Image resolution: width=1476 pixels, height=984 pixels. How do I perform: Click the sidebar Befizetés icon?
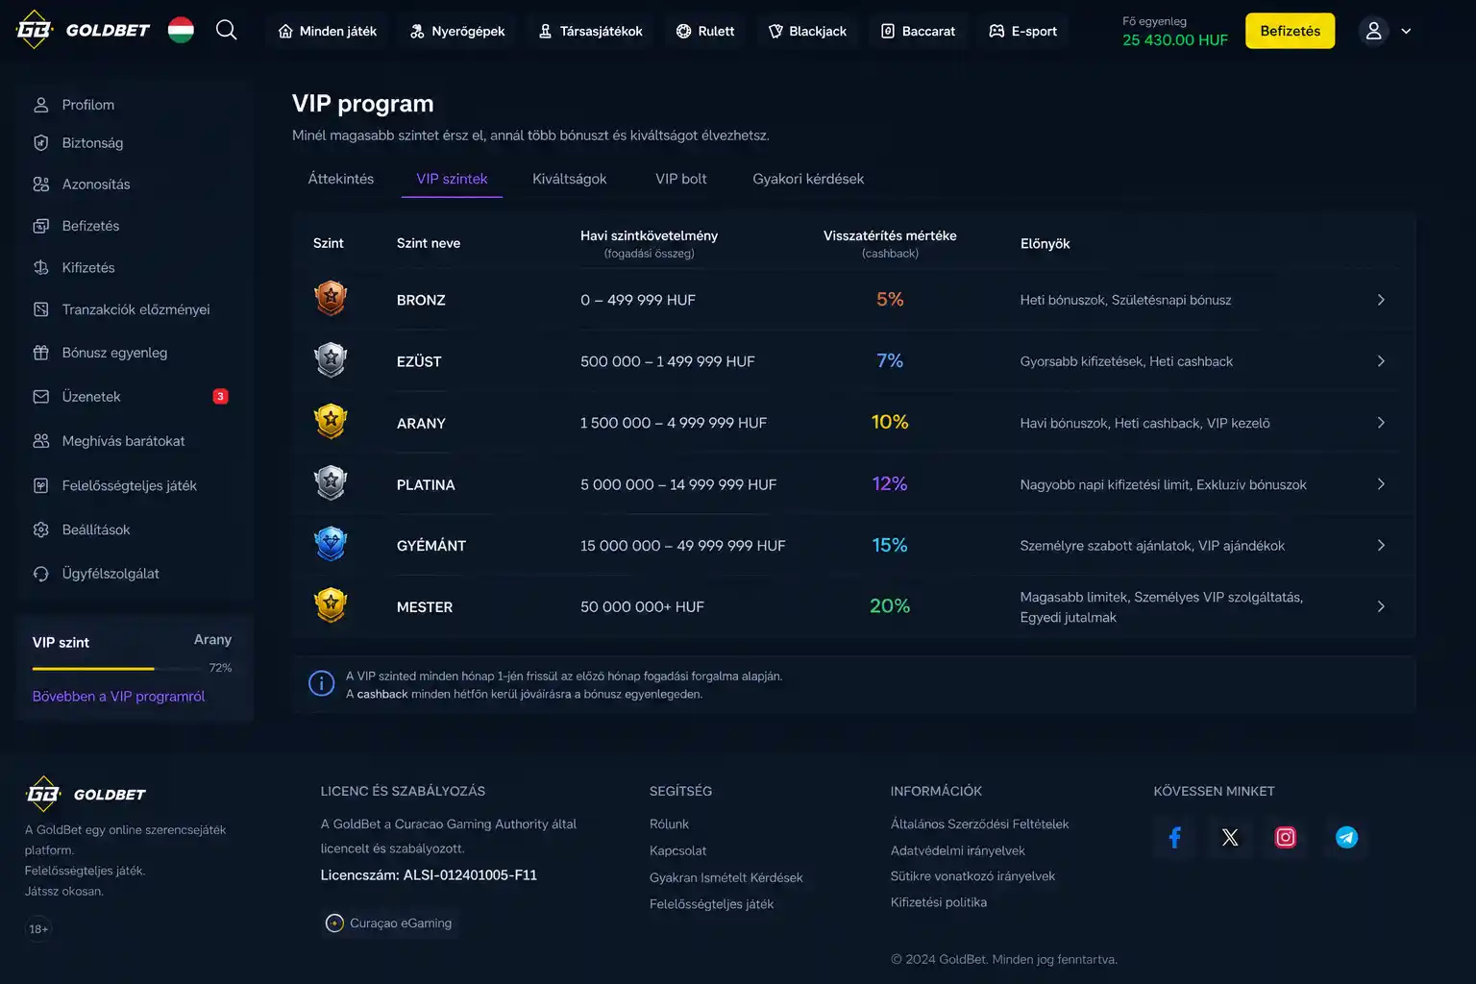click(40, 226)
